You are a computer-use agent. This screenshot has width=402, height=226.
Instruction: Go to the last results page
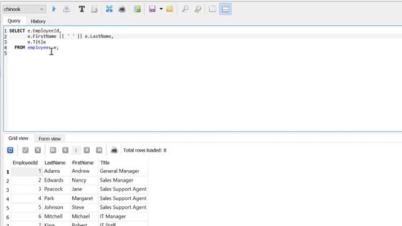99,150
